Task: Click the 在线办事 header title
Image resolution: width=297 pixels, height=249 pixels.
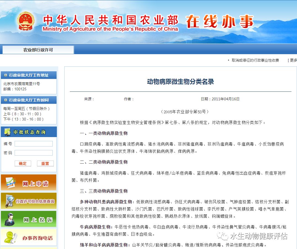Action: tap(220, 21)
